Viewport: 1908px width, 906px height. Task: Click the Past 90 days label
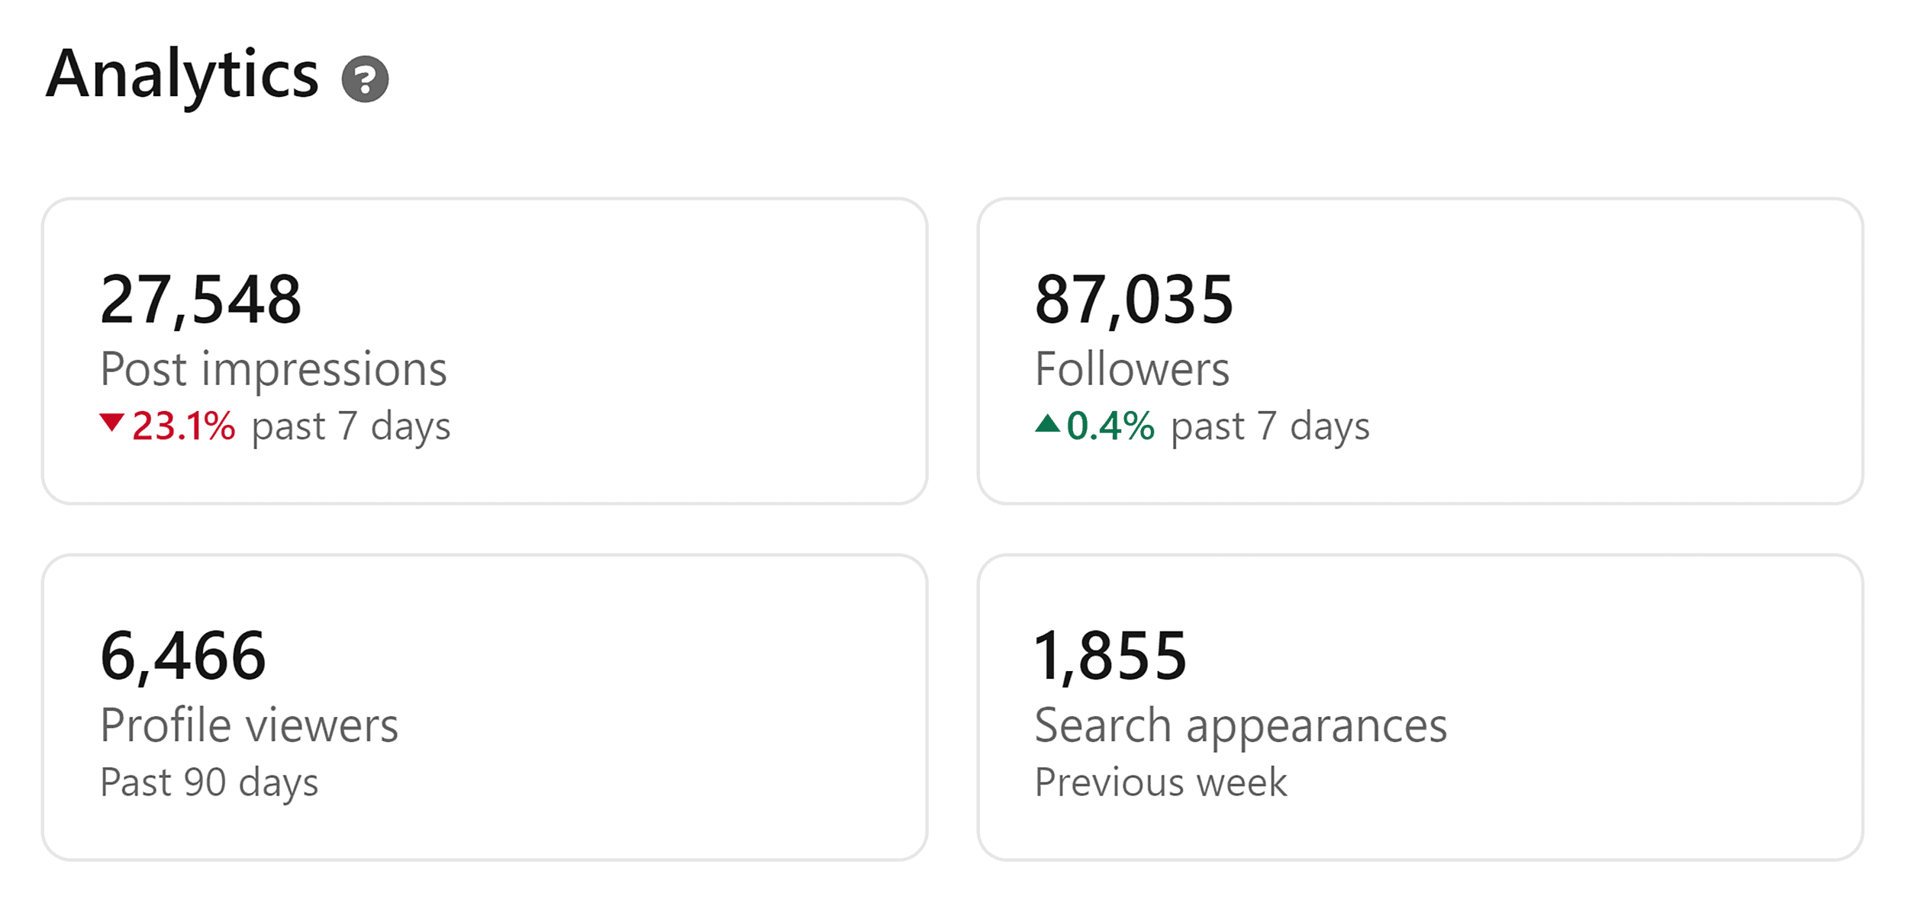(x=210, y=782)
